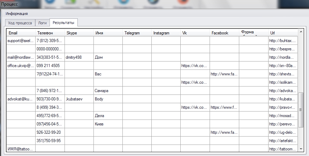The image size is (309, 156).
Task: Select name cell Киев
Action: point(108,124)
